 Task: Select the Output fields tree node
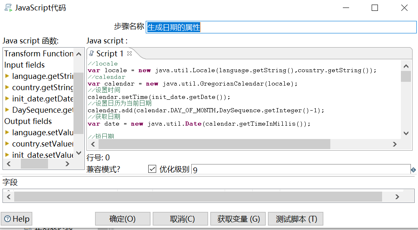pyautogui.click(x=28, y=121)
